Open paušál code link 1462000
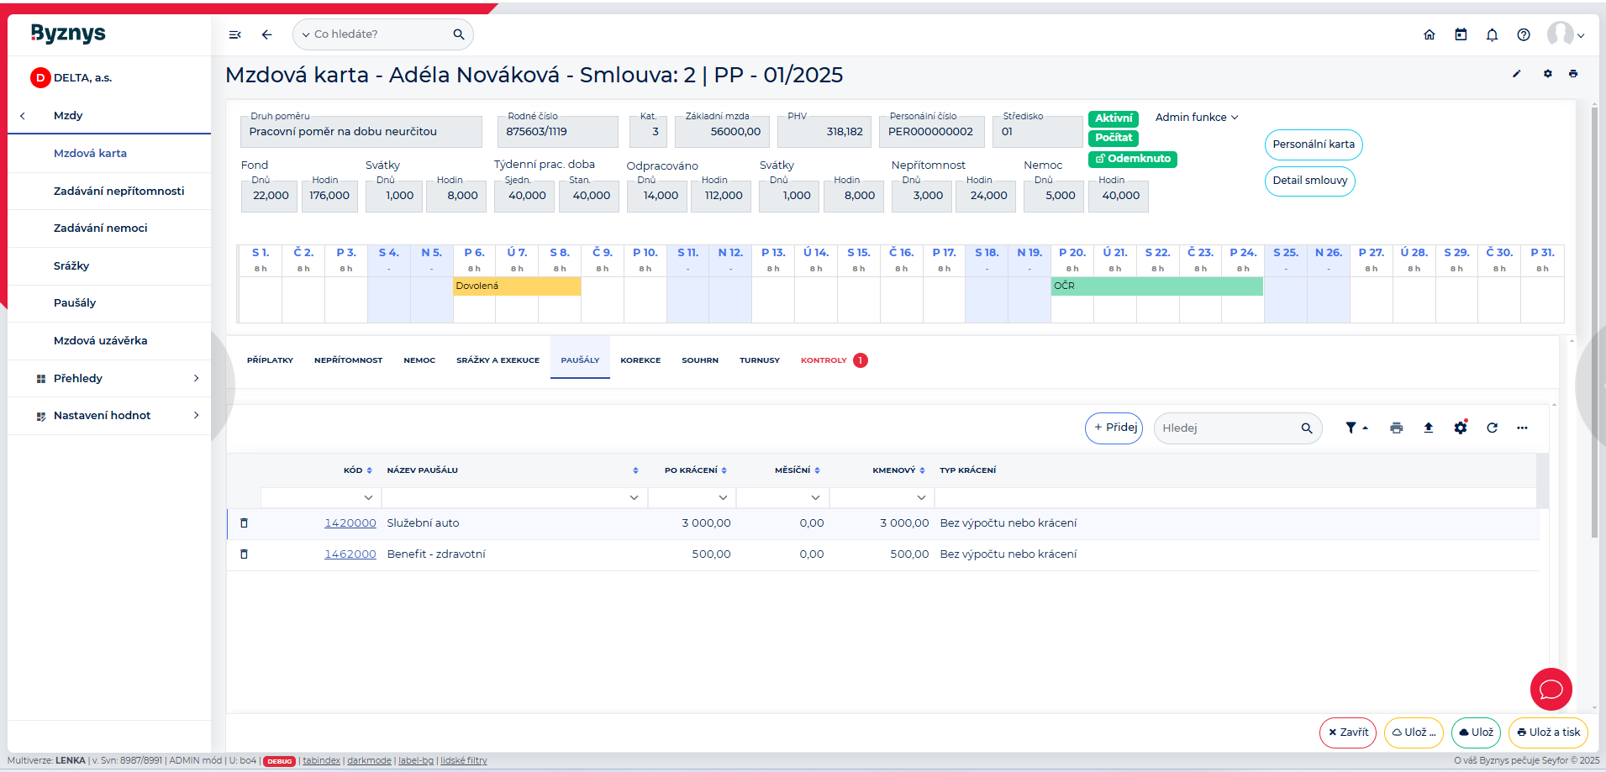The height and width of the screenshot is (772, 1606). [350, 554]
